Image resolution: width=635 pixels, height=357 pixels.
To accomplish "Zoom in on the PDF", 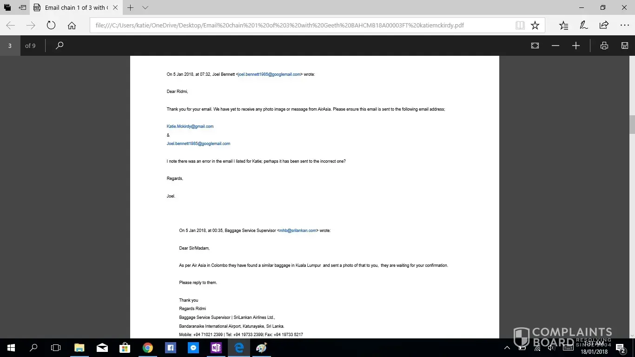I will tap(576, 46).
